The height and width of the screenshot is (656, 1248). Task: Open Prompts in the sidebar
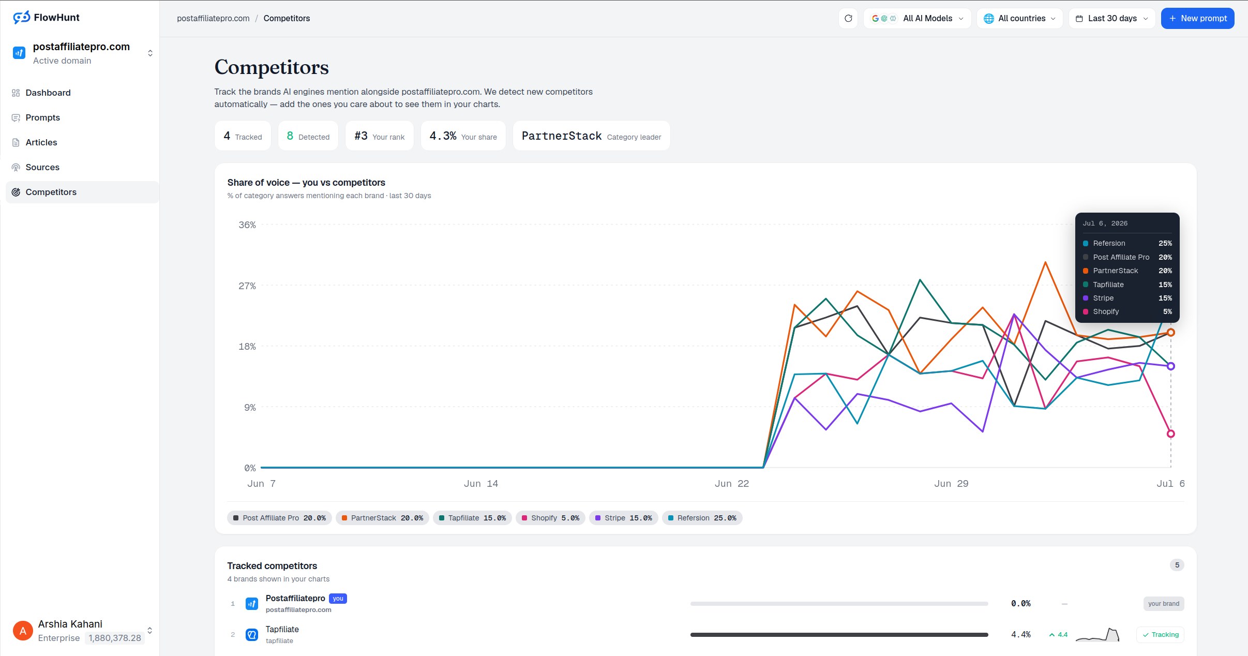pyautogui.click(x=82, y=117)
